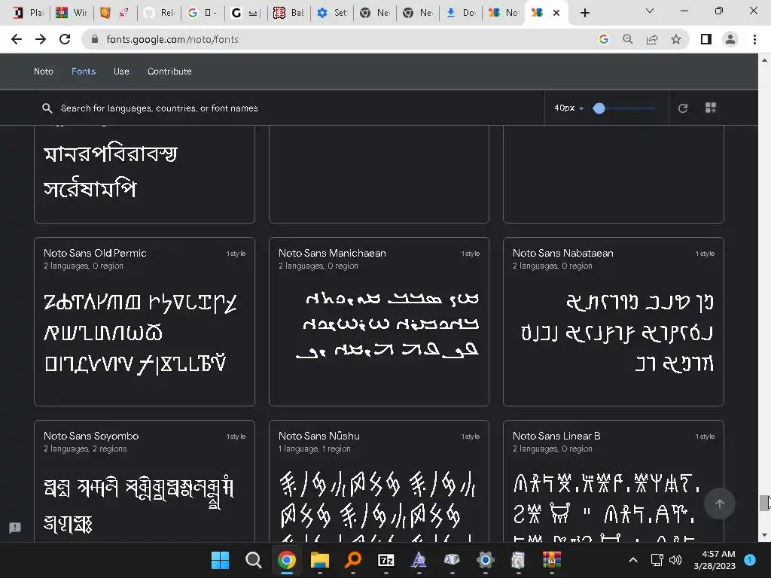Image resolution: width=771 pixels, height=578 pixels.
Task: Click the Bengali sample text card
Action: [145, 174]
